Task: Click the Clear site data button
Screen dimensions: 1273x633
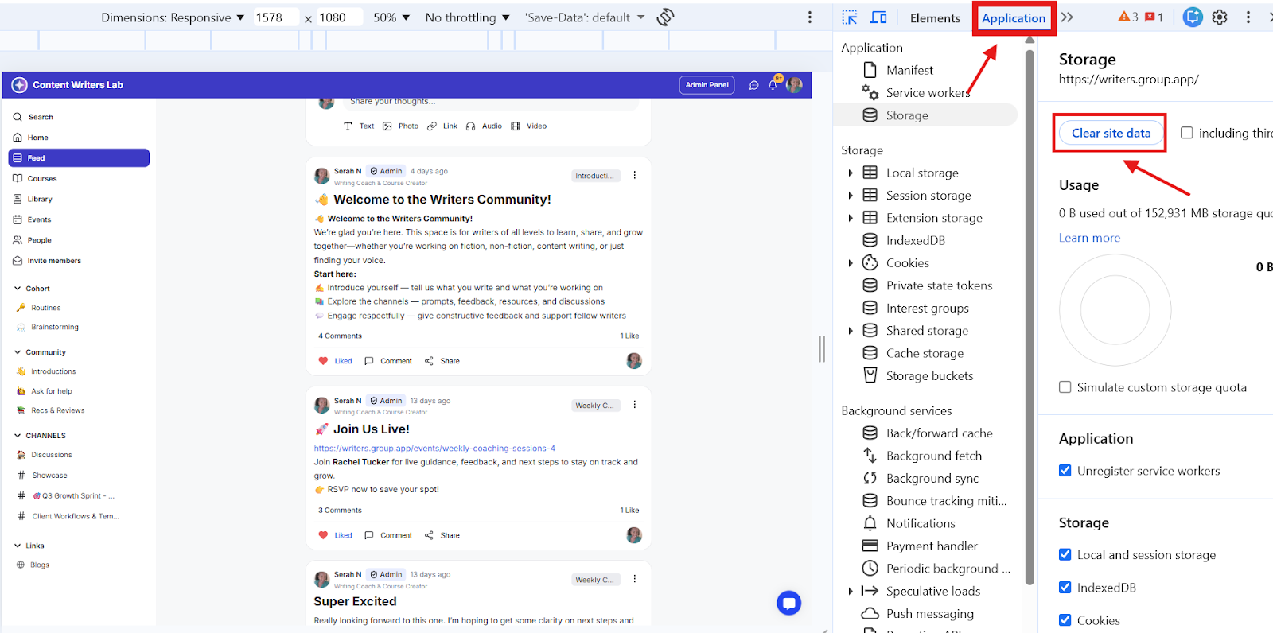Action: 1111,133
